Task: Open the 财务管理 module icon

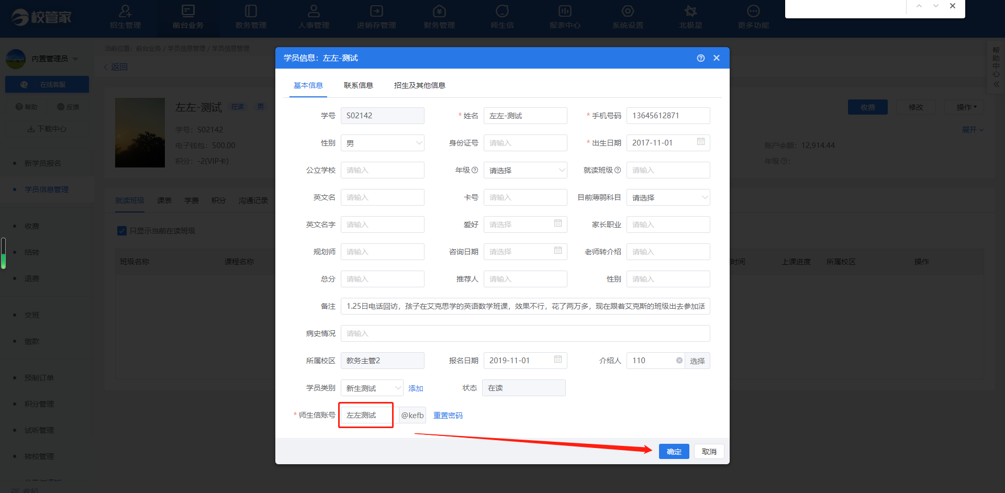Action: click(x=439, y=11)
